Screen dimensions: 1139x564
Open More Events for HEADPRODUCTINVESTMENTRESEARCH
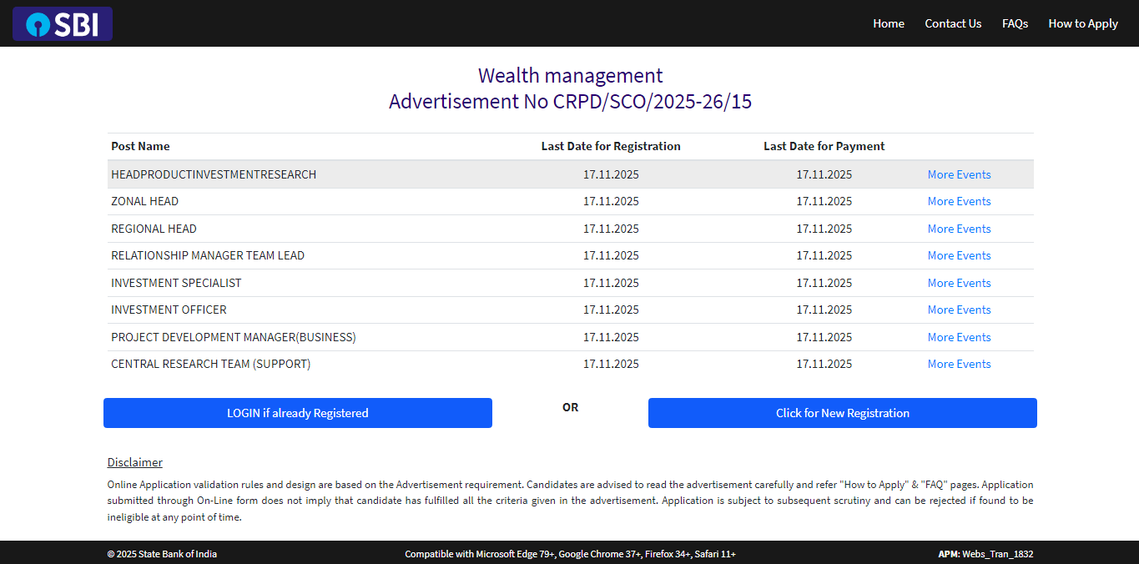coord(959,174)
